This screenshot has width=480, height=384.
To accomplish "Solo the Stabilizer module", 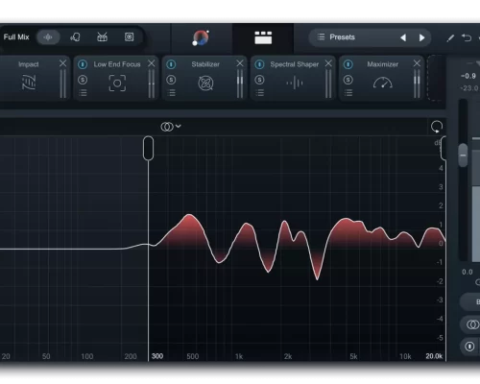I will pos(171,80).
